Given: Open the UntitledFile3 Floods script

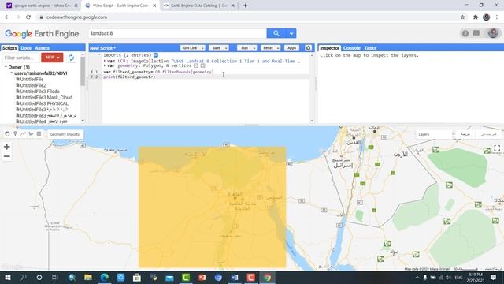Looking at the screenshot, I should pos(39,92).
